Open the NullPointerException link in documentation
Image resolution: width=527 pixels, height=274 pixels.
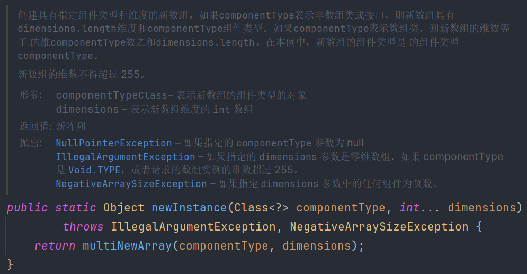pyautogui.click(x=113, y=143)
